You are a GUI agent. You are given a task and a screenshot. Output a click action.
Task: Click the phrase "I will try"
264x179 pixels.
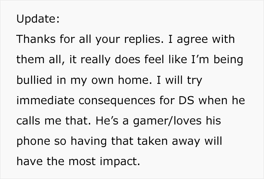pyautogui.click(x=179, y=80)
